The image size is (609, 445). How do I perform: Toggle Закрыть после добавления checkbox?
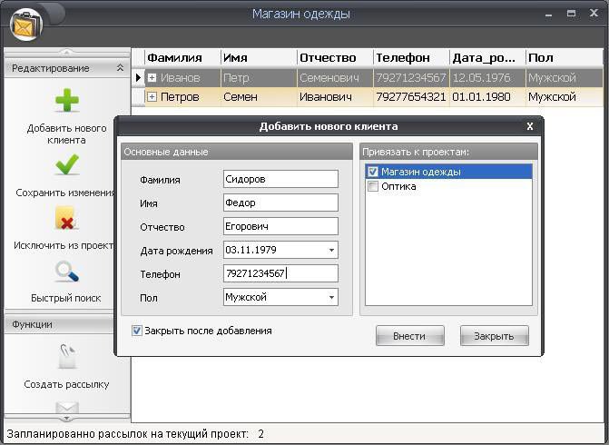[137, 331]
